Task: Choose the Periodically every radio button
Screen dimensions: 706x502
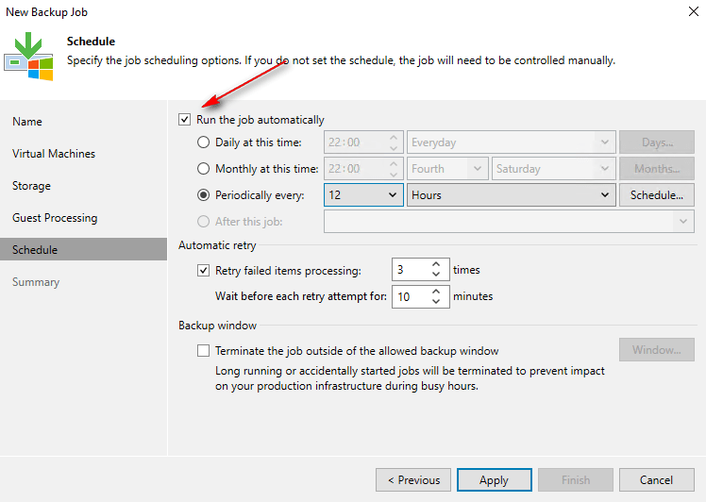Action: coord(204,195)
